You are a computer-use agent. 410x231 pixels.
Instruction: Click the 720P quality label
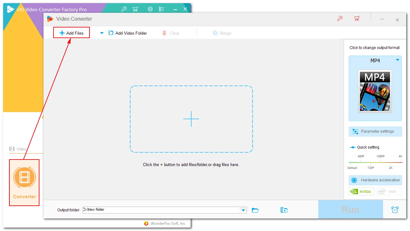(371, 168)
